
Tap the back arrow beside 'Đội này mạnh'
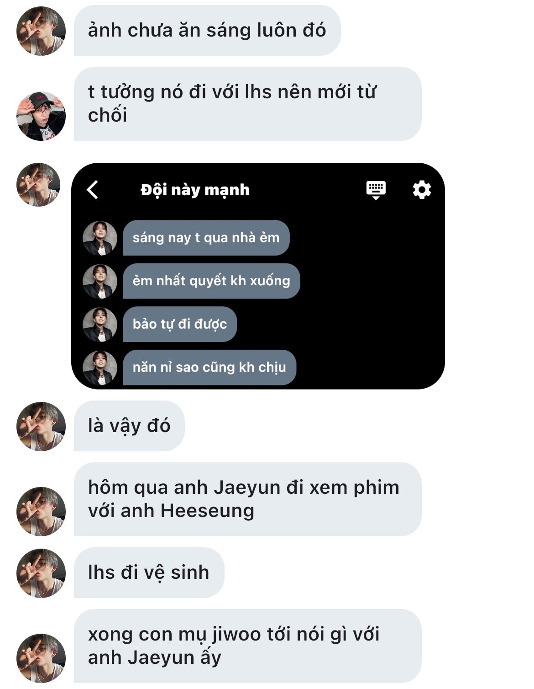click(x=93, y=190)
